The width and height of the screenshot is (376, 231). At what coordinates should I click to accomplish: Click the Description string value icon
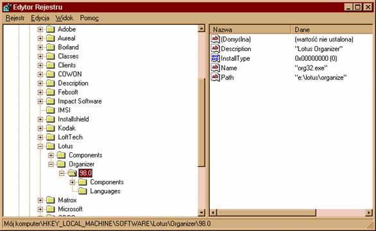[216, 49]
